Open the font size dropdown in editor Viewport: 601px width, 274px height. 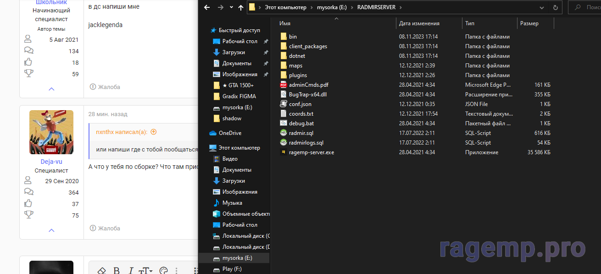[x=147, y=270]
